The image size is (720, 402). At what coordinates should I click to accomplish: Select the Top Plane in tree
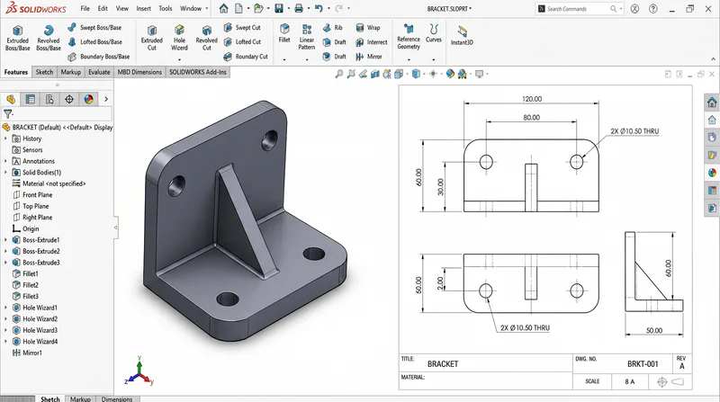point(31,207)
